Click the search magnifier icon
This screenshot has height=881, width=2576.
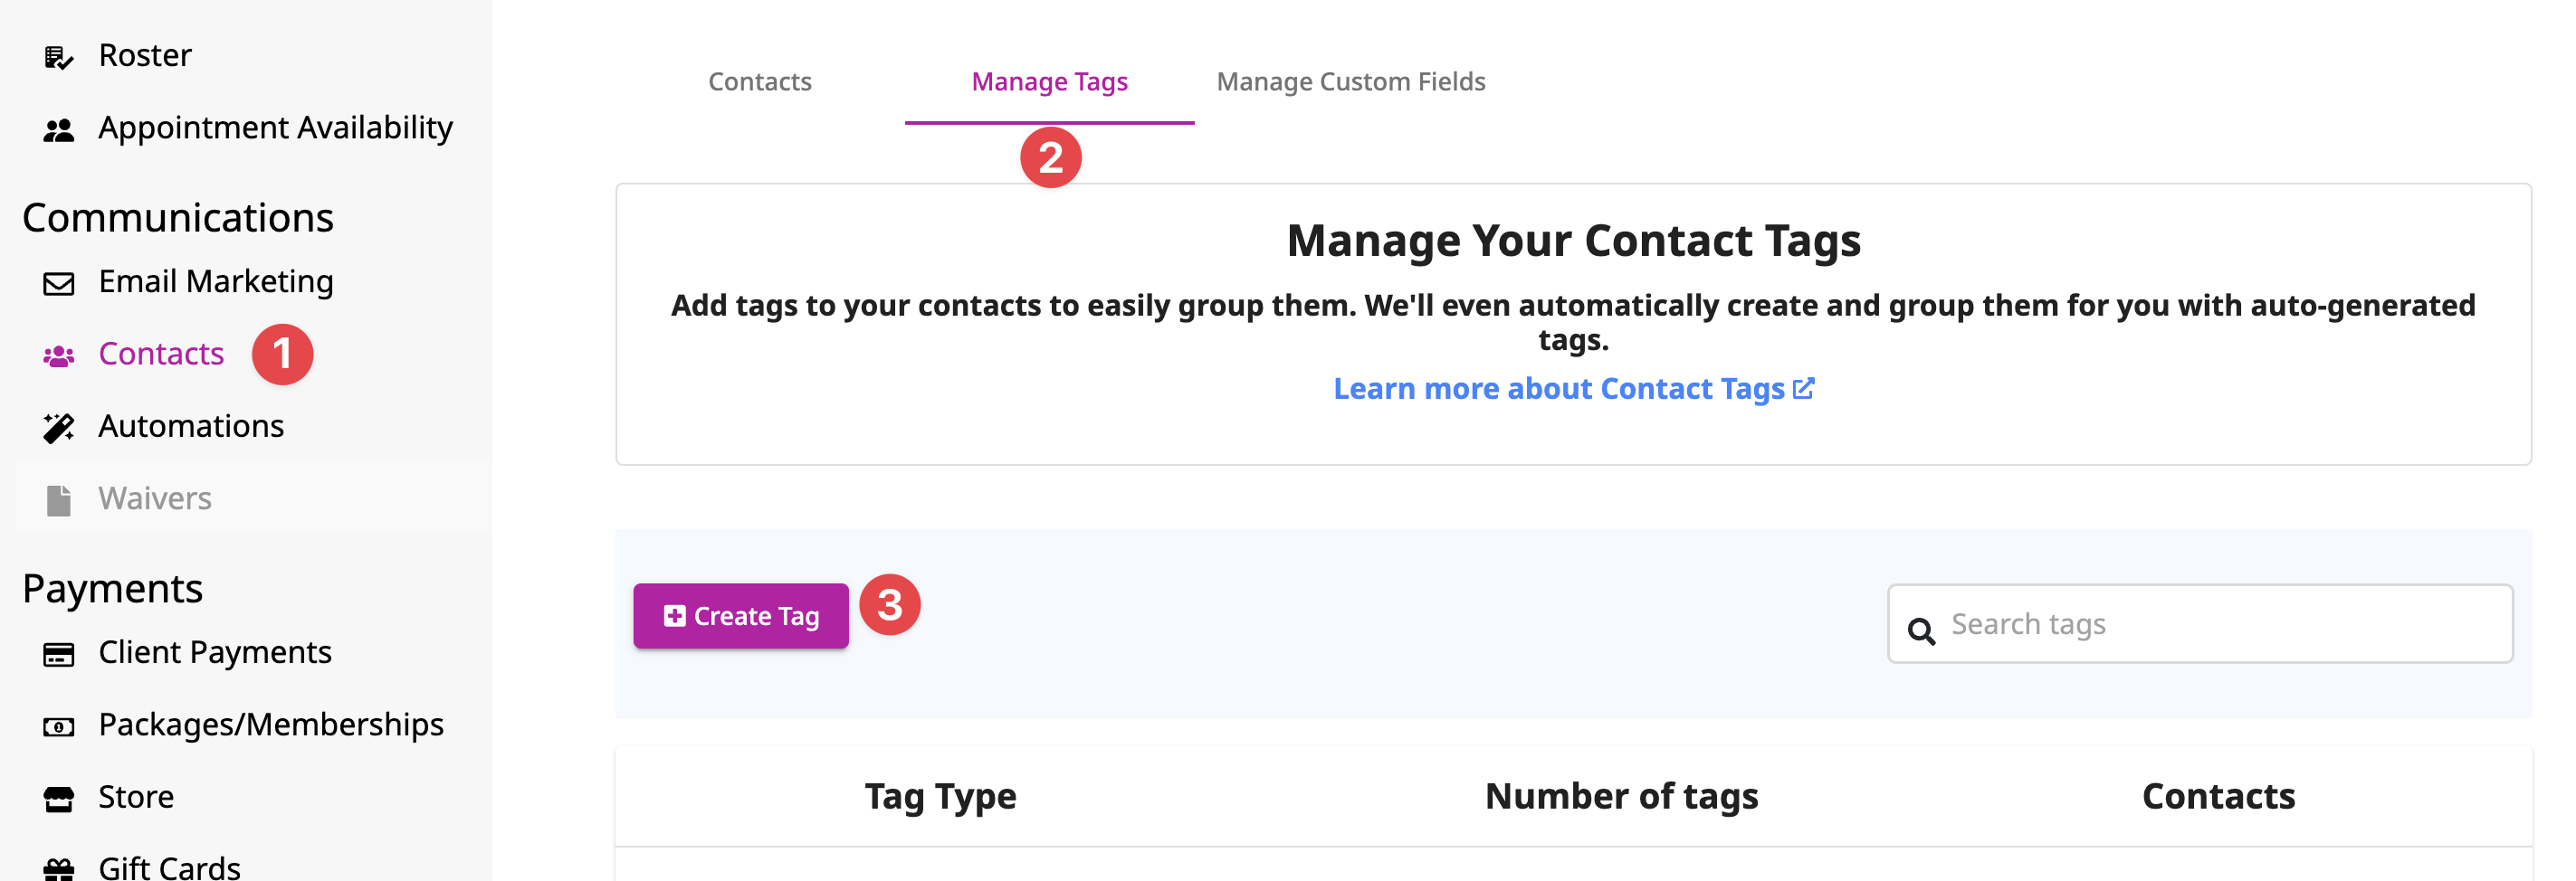[x=1921, y=630]
